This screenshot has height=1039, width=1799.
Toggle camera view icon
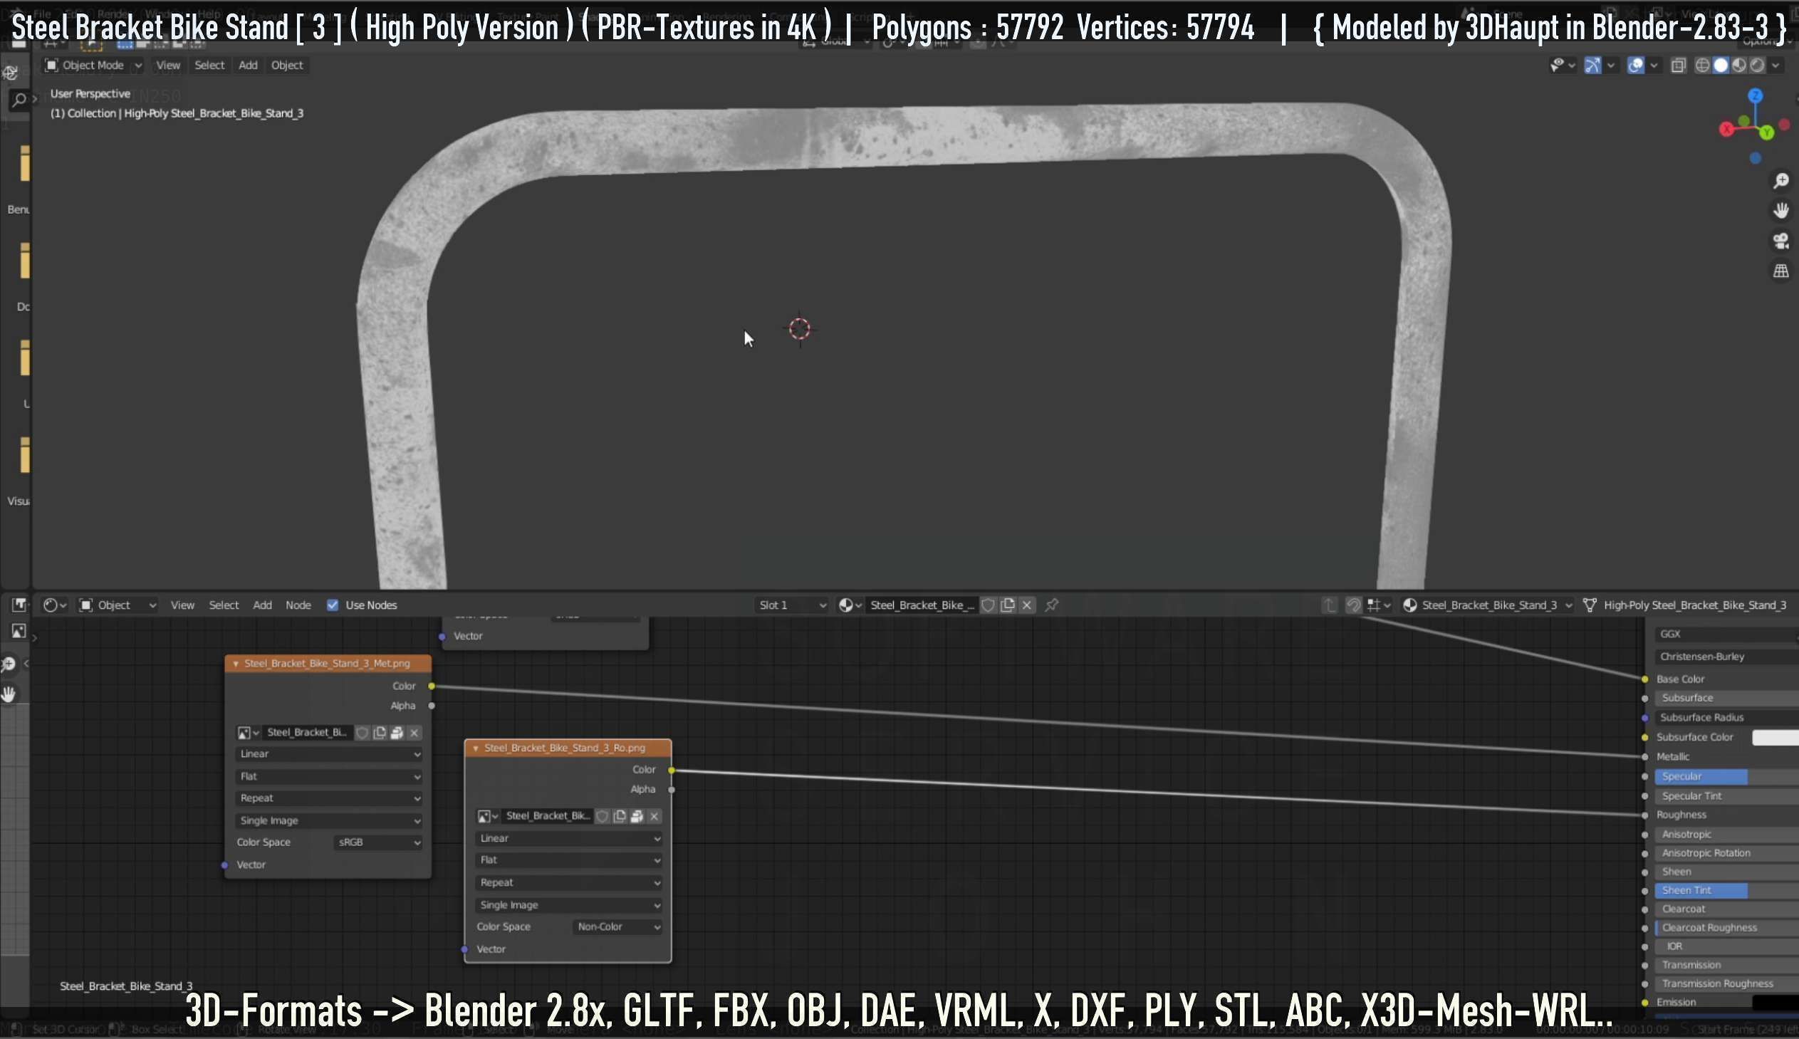click(1780, 241)
